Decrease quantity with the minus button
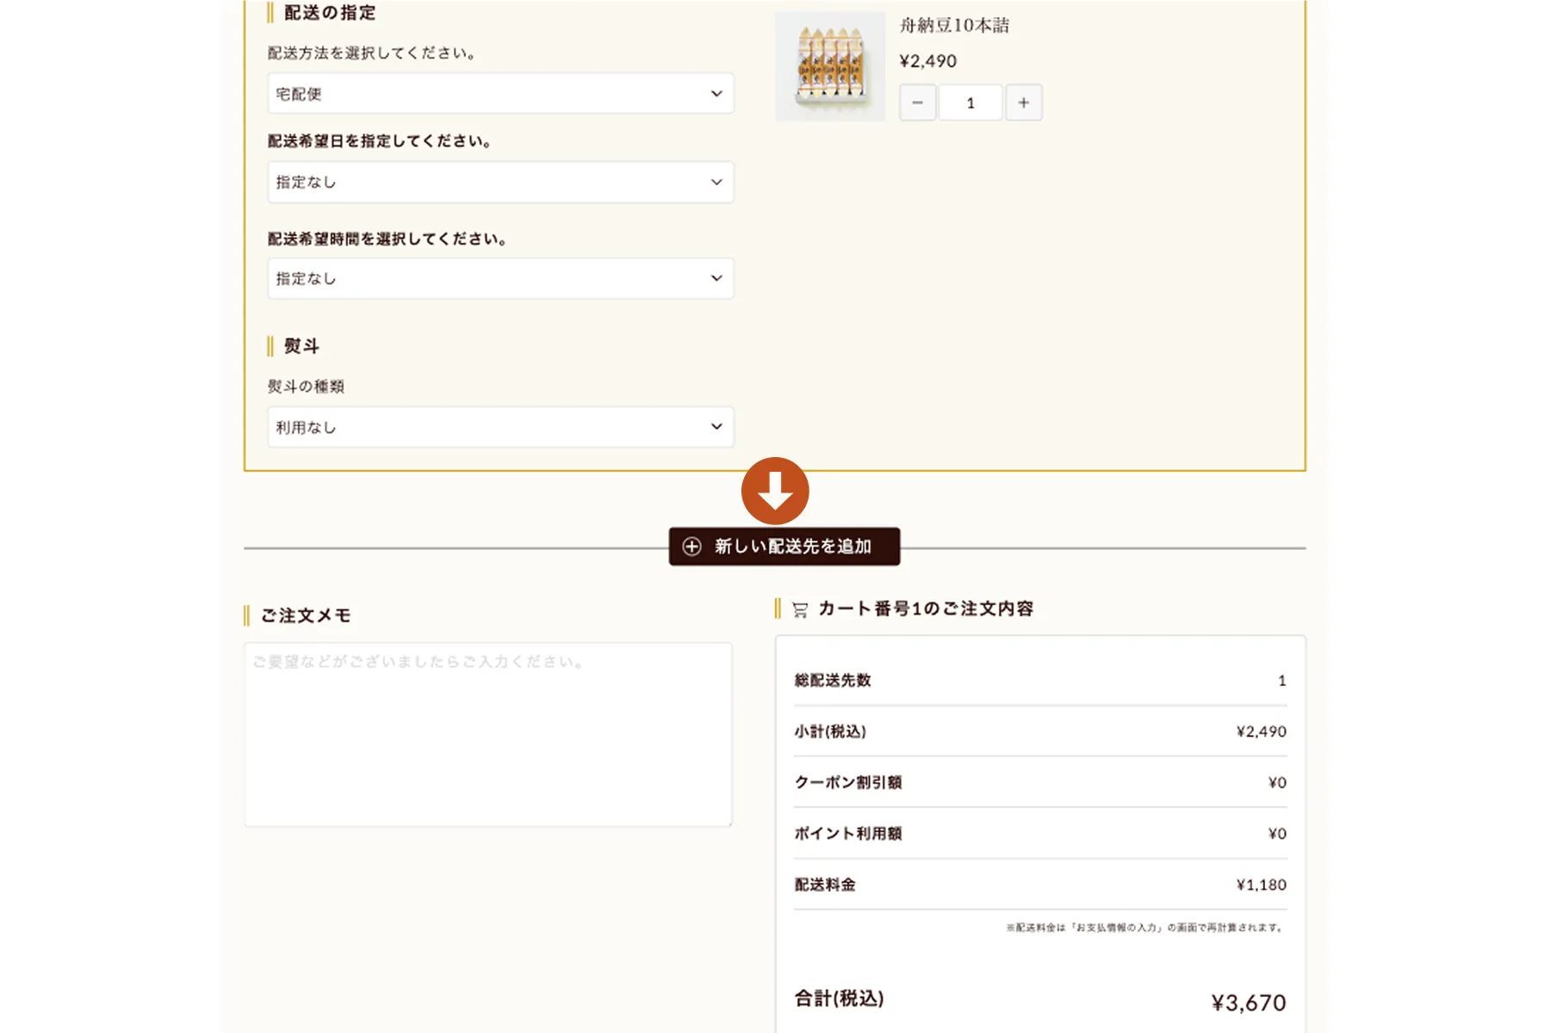 tap(918, 103)
